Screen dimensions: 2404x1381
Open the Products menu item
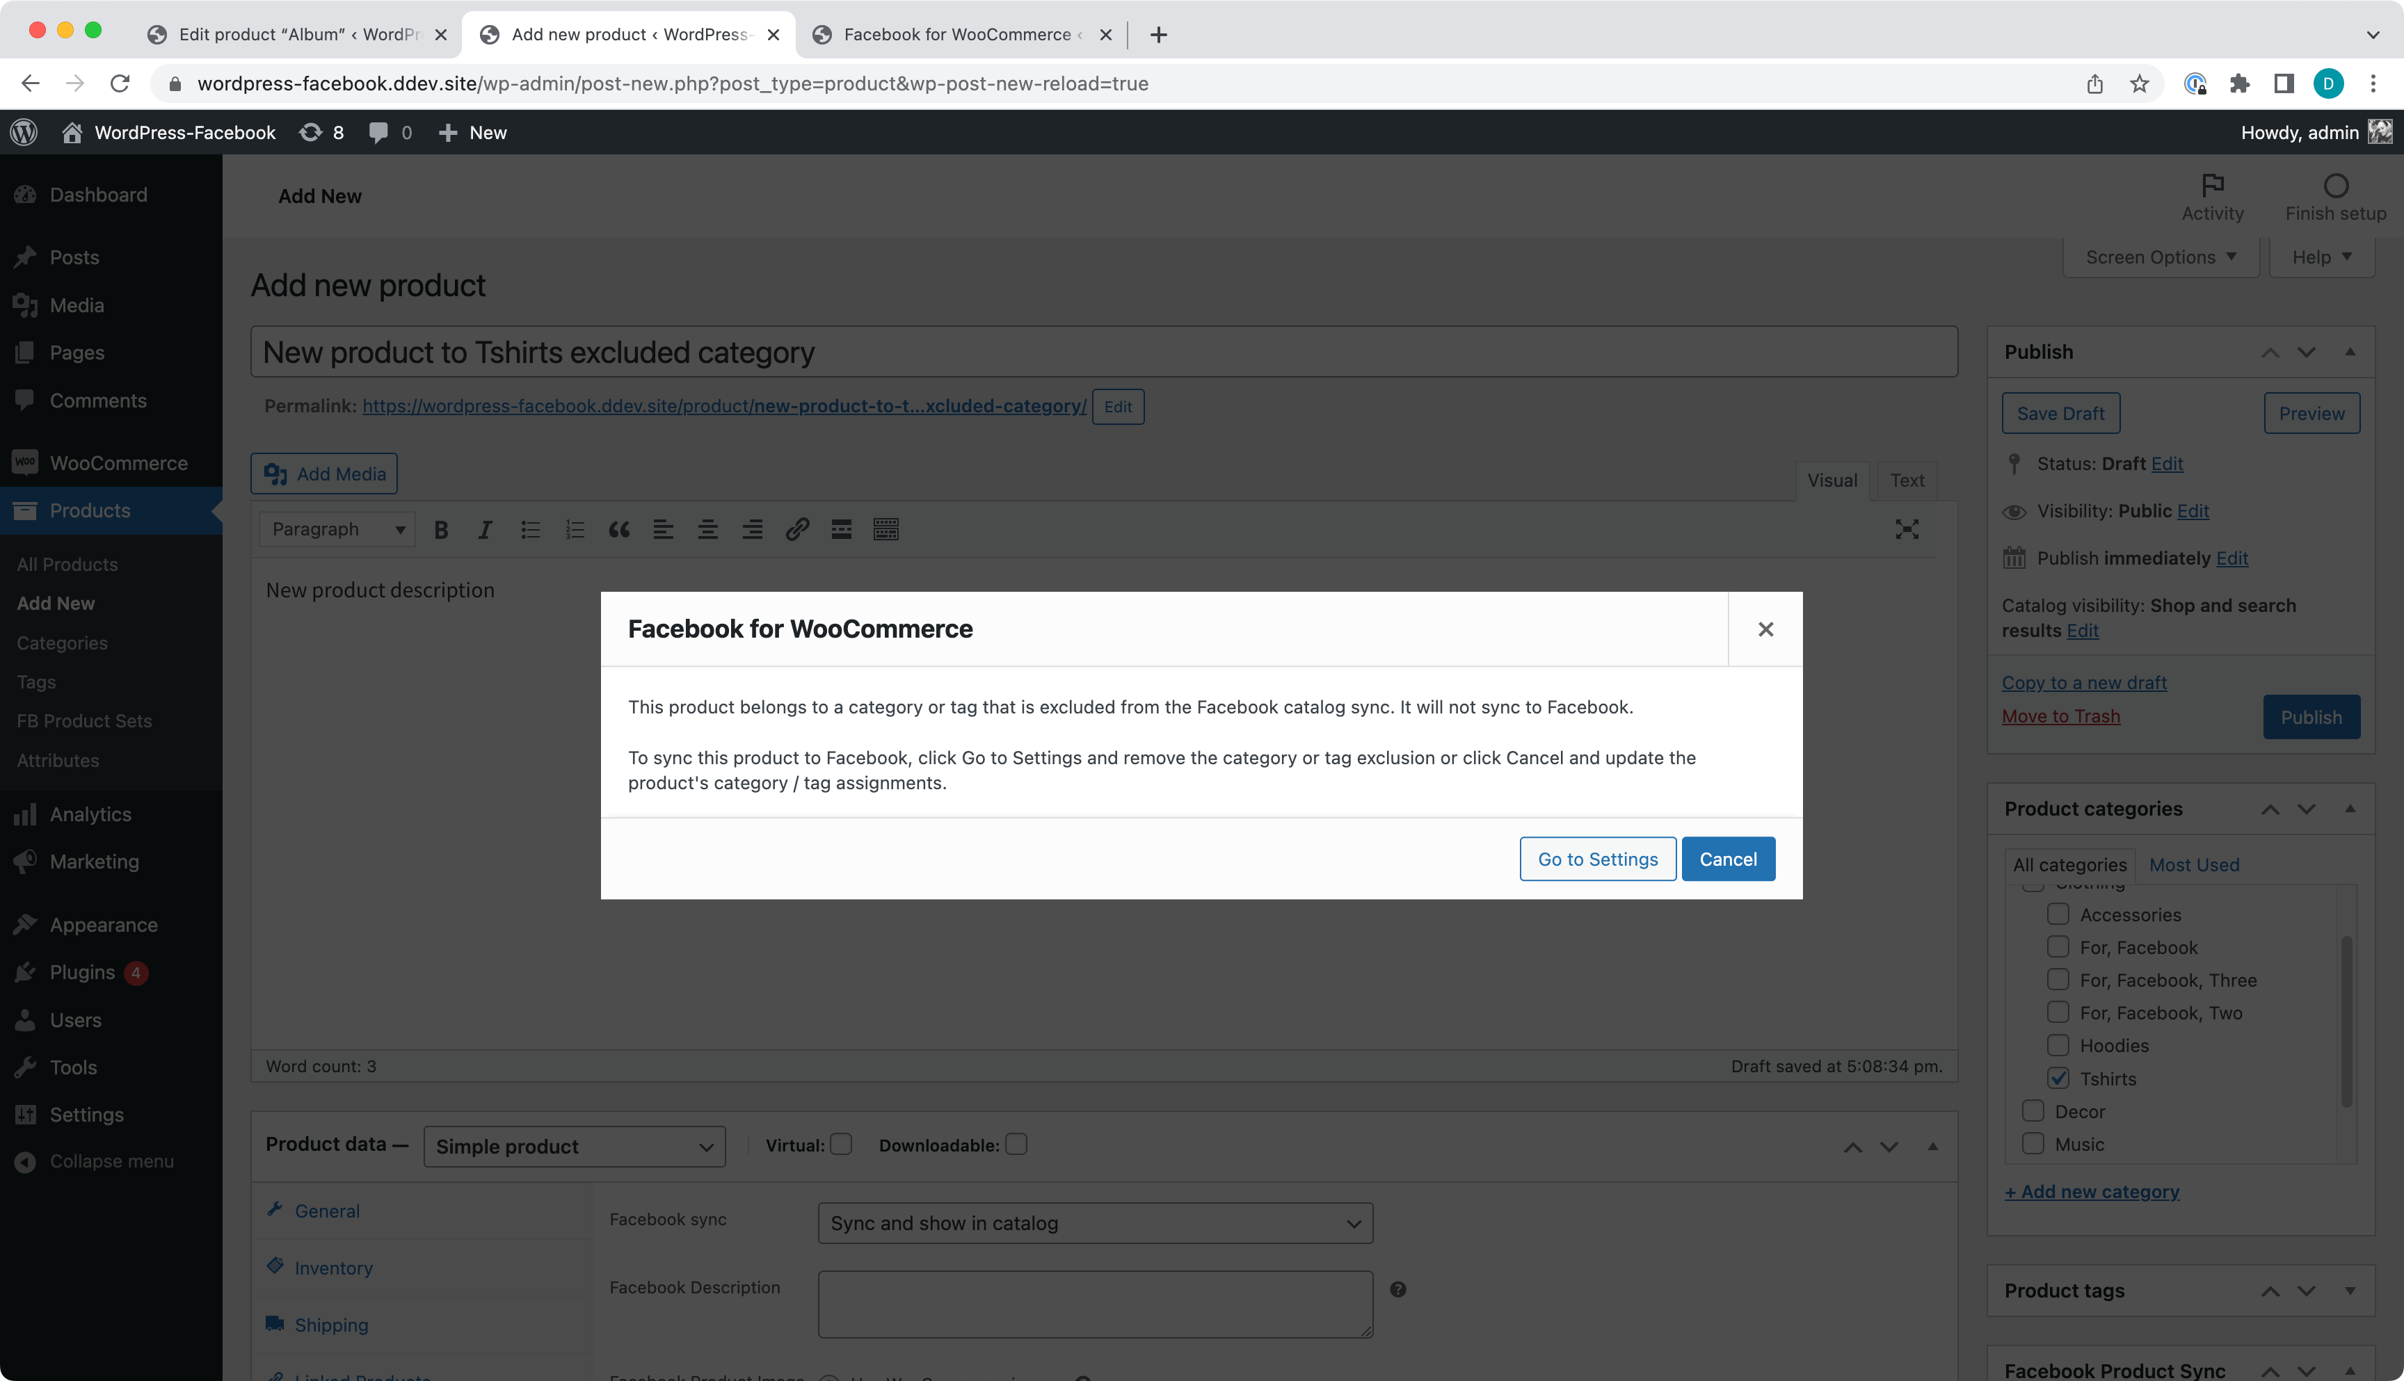click(89, 510)
